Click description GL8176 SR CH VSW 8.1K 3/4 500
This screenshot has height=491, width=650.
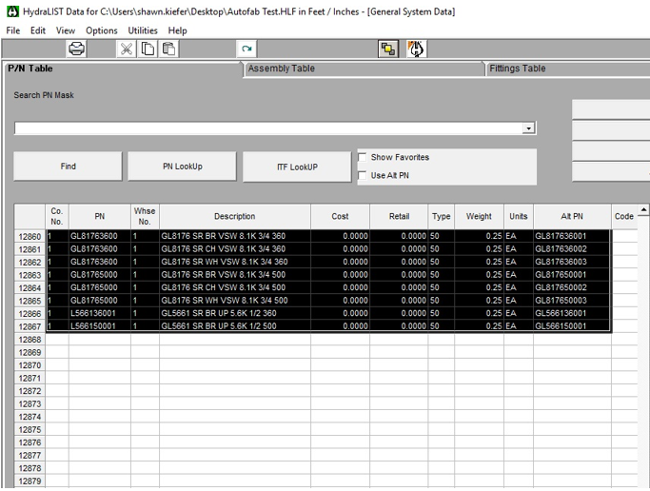pos(235,287)
